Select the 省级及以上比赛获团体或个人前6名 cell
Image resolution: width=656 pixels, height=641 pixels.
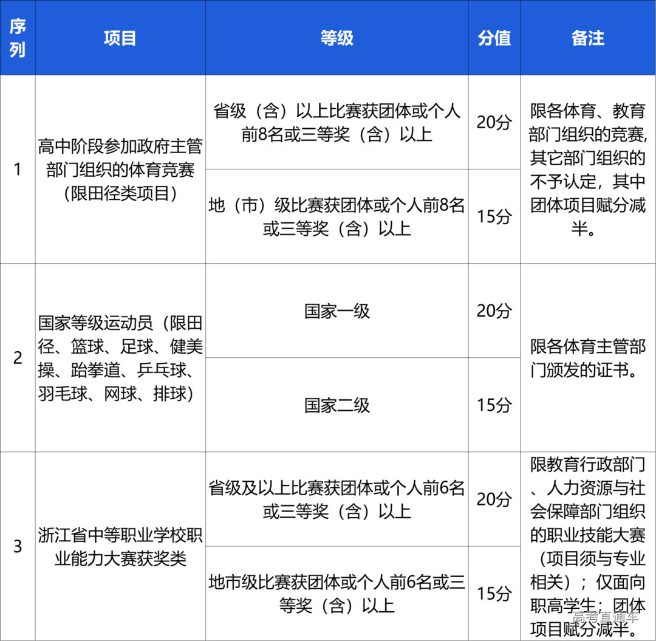click(x=337, y=498)
